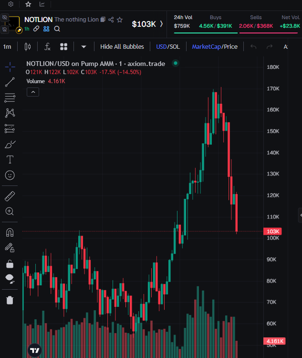
Task: Click the 103K current price label
Action: [272, 231]
